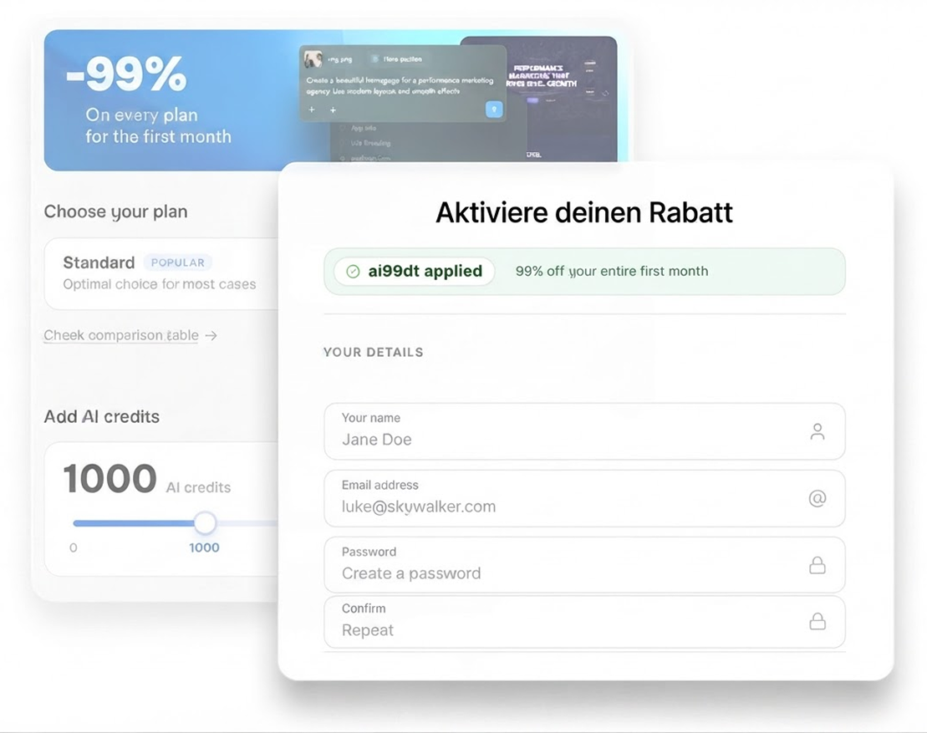Click the YOUR DETAILS section label
The width and height of the screenshot is (927, 733).
(373, 353)
